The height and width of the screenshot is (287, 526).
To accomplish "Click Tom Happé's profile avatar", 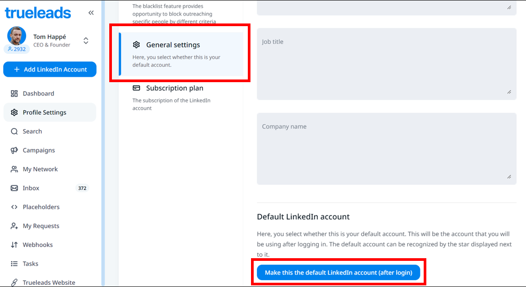I will click(17, 36).
